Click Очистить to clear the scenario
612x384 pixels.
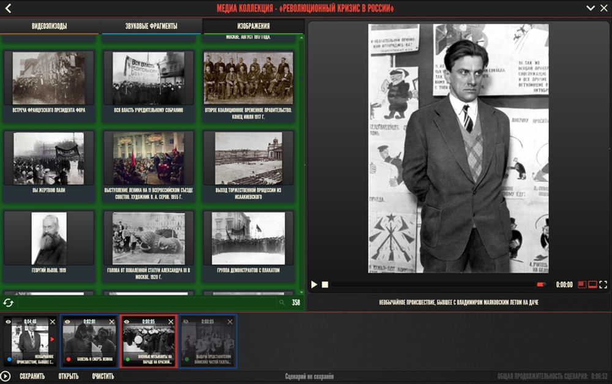tap(103, 377)
